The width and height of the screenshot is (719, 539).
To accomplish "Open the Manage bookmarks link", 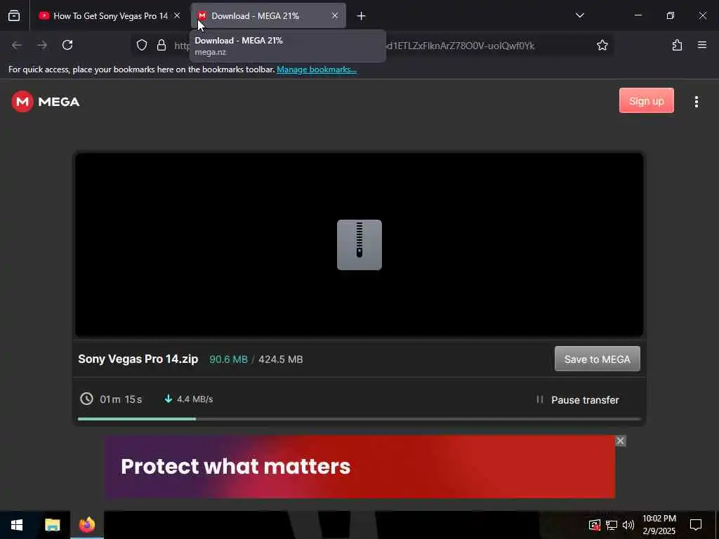I will coord(317,69).
